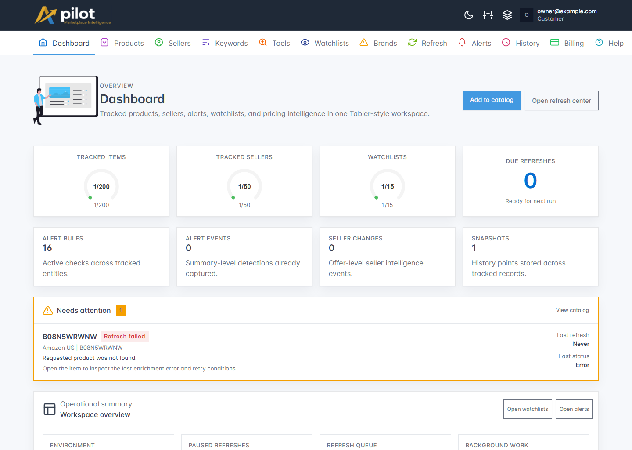Click Open refresh center button

click(561, 101)
